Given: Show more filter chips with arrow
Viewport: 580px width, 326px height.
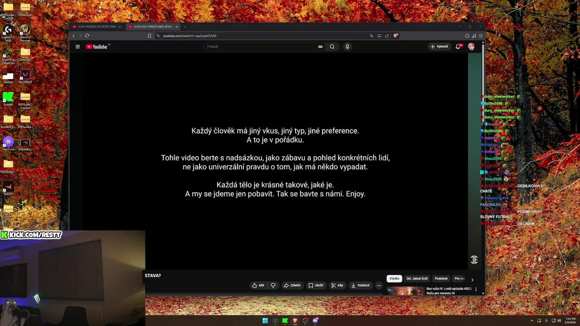Looking at the screenshot, I should [472, 280].
